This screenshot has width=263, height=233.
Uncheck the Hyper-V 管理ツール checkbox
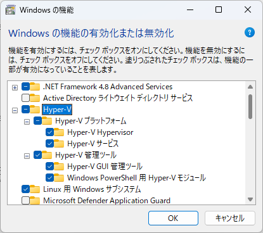coord(37,155)
